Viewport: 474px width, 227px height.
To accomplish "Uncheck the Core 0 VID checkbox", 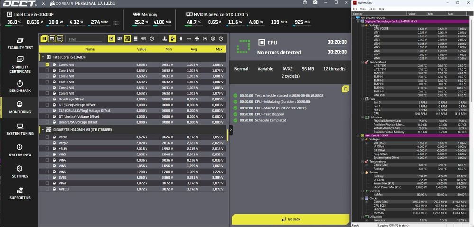I will (x=47, y=64).
